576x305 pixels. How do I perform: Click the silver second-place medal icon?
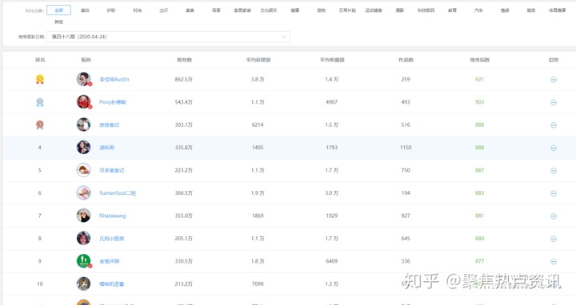[40, 102]
